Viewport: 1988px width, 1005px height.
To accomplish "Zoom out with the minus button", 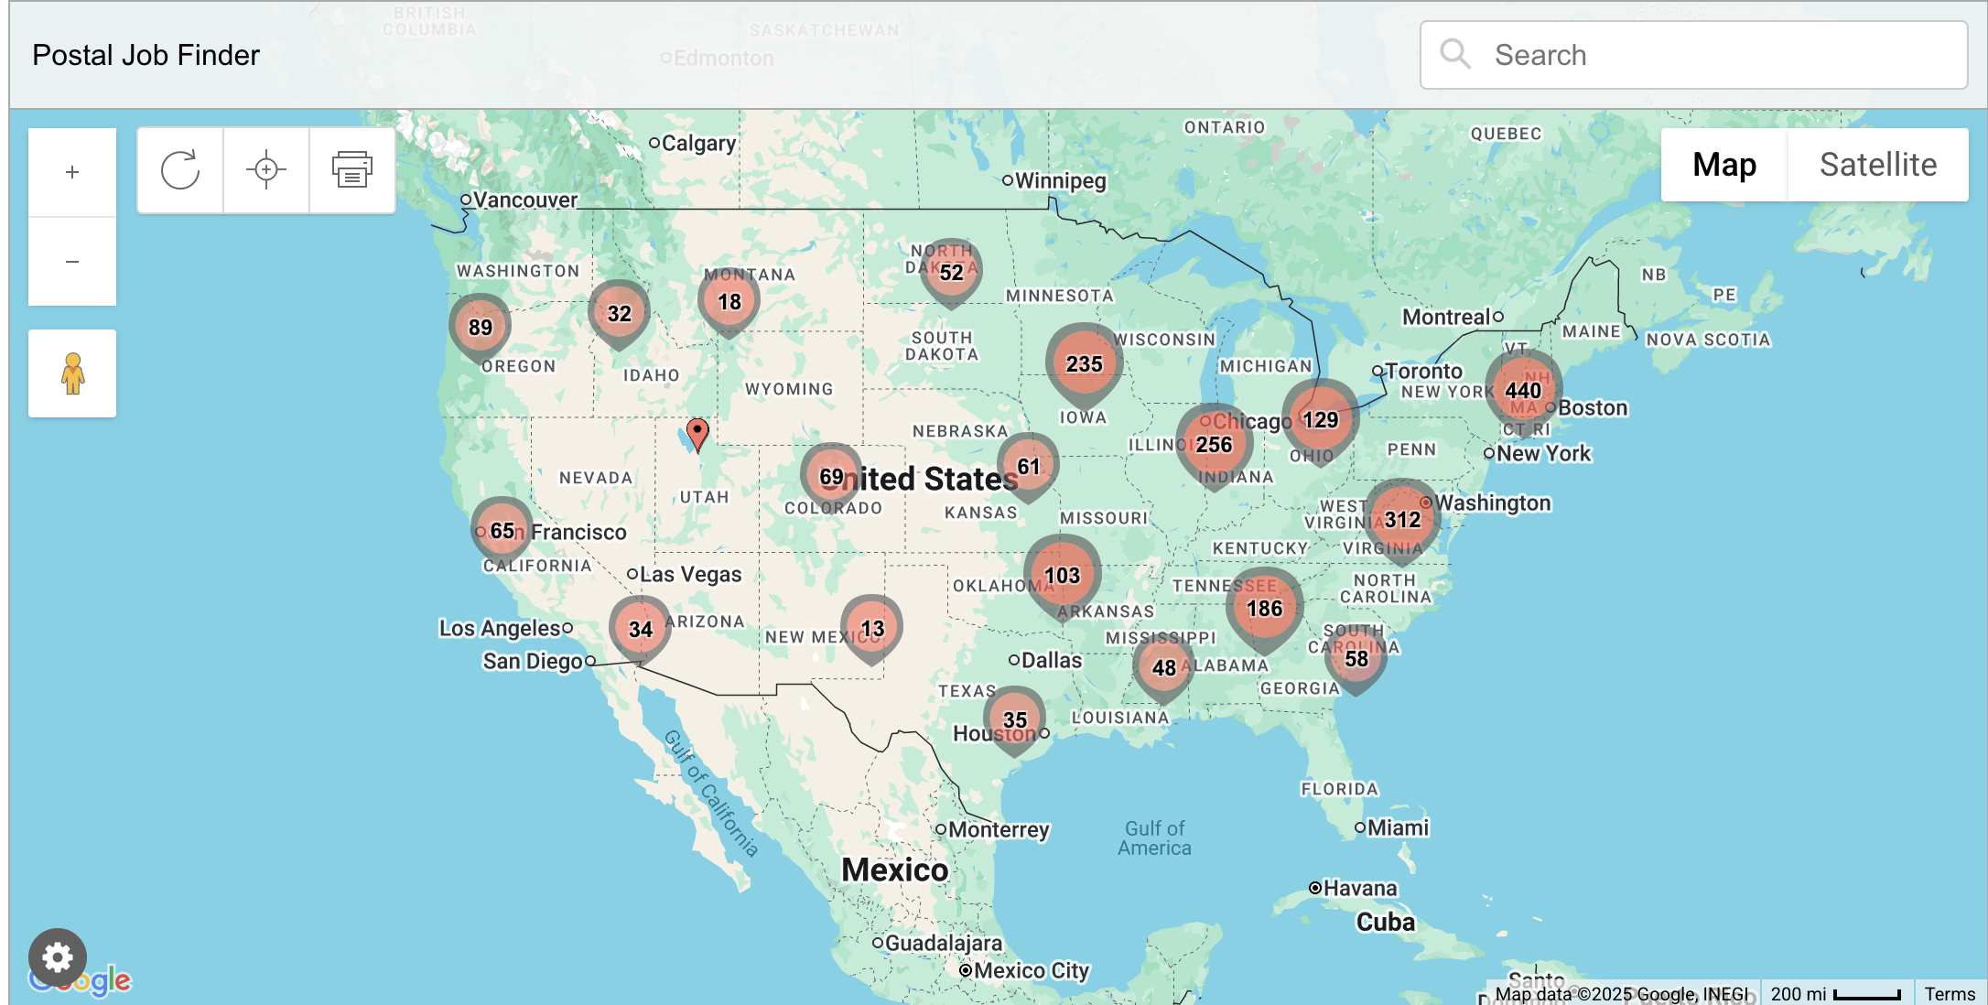I will tap(72, 262).
